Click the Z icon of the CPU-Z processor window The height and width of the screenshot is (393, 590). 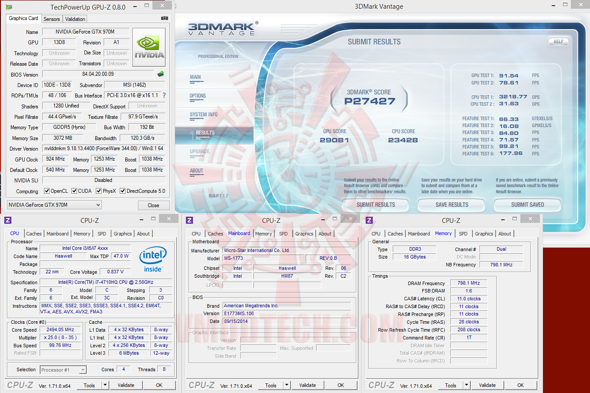point(7,220)
